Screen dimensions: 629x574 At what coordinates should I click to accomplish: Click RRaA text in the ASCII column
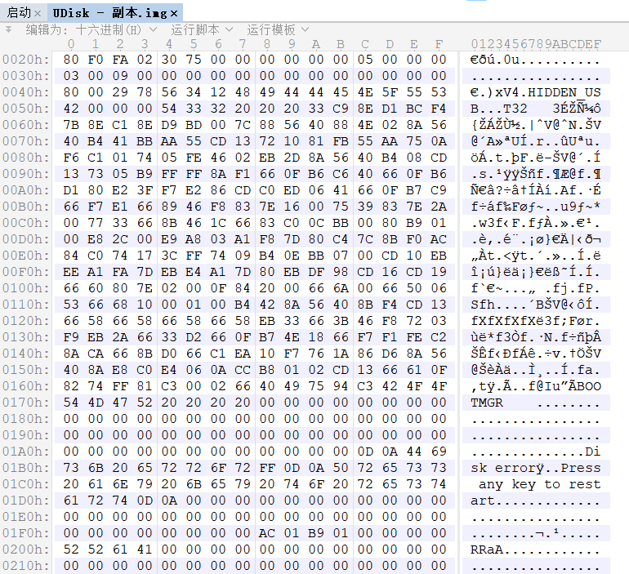[487, 550]
